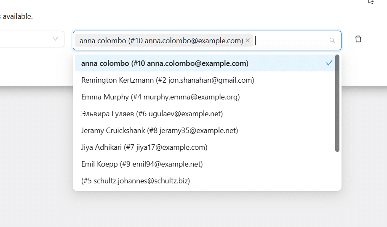Remove the anna colombo tag with its X
The image size is (387, 227).
248,41
